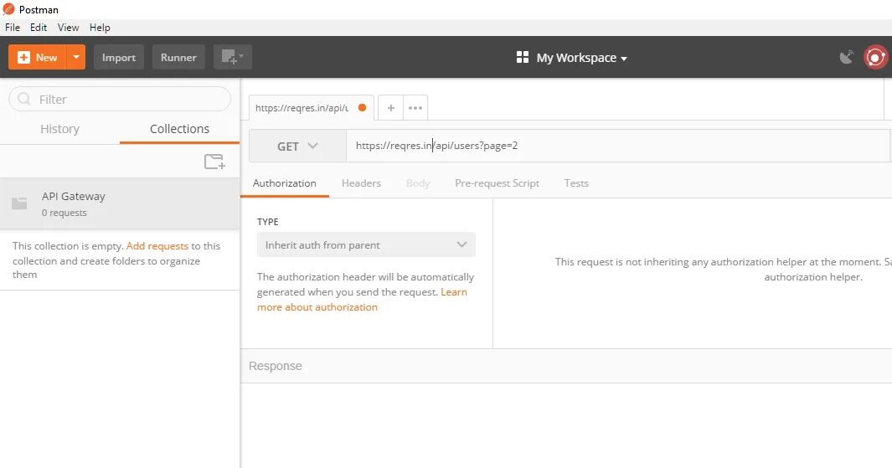Click the new collection folder icon
This screenshot has height=468, width=892.
point(214,162)
